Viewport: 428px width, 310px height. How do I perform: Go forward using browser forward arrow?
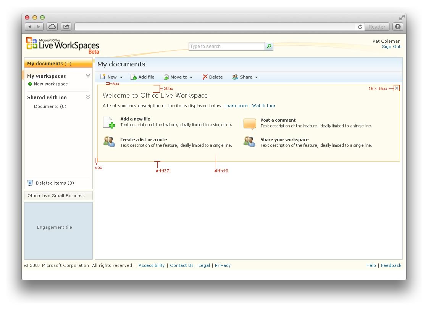click(x=39, y=27)
